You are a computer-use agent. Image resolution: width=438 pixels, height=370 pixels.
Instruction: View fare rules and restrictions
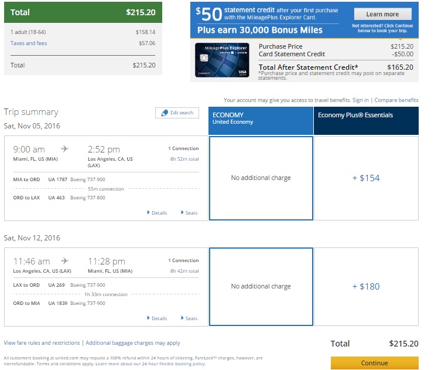[42, 343]
